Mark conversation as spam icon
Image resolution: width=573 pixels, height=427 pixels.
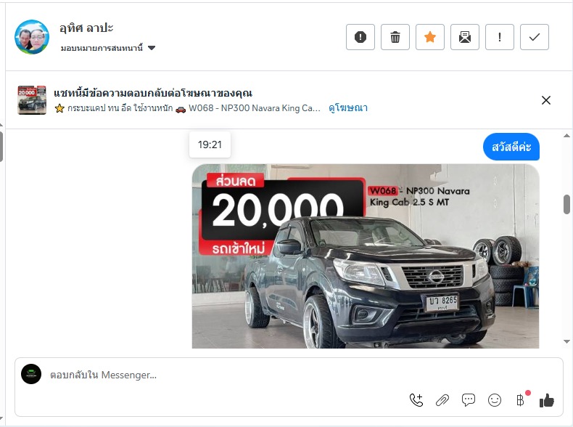(360, 37)
